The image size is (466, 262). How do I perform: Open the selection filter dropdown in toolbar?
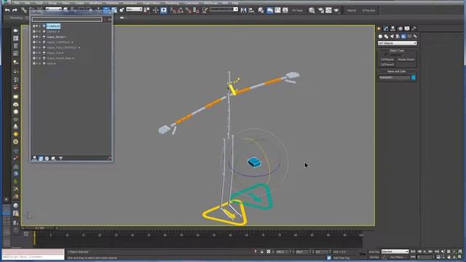(53, 9)
